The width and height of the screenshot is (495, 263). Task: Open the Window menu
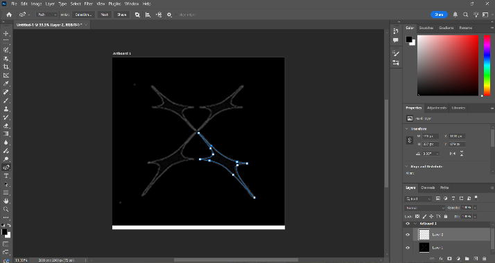point(132,3)
